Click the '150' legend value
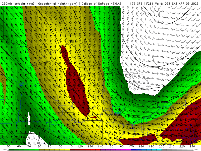The width and height of the screenshot is (201, 151). pyautogui.click(x=111, y=146)
